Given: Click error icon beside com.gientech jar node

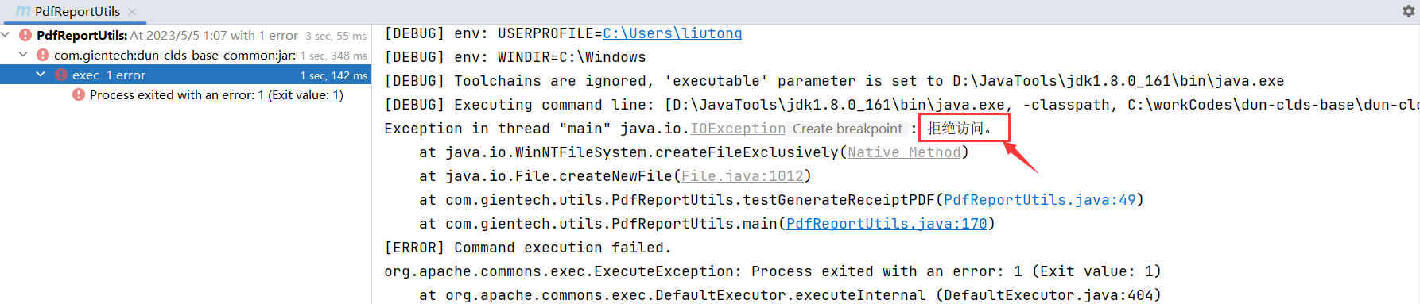Looking at the screenshot, I should [x=43, y=55].
